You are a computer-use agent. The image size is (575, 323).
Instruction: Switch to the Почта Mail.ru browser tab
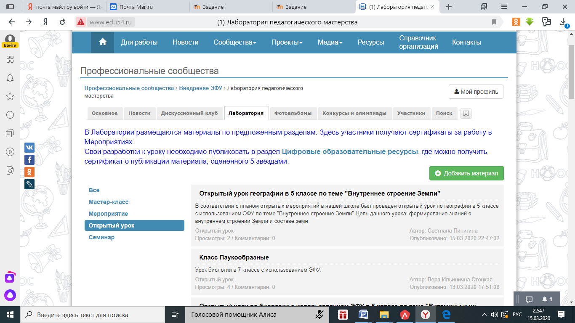(147, 7)
